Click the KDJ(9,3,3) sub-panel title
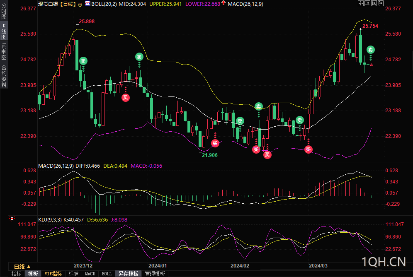Viewport: 413px width, 277px height. point(50,219)
